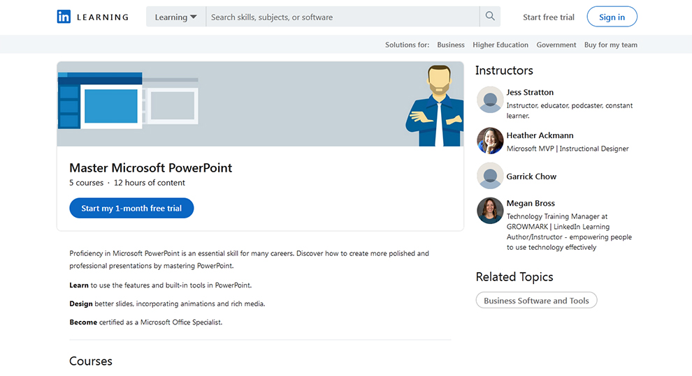Open Garrick Chow instructor name
The image size is (692, 376).
[531, 176]
